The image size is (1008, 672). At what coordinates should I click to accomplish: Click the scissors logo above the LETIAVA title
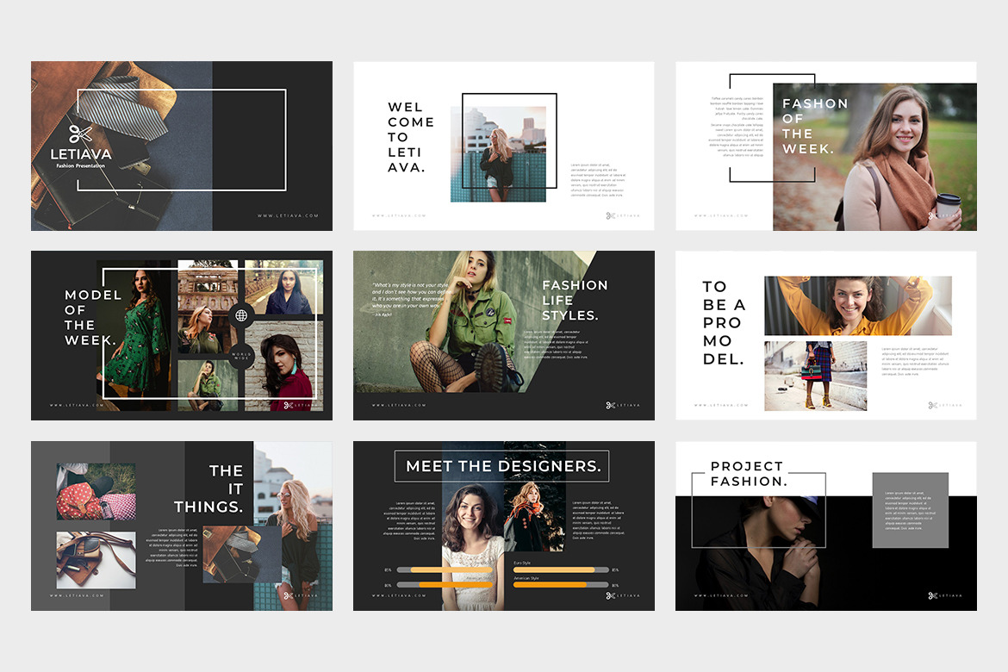tap(81, 134)
